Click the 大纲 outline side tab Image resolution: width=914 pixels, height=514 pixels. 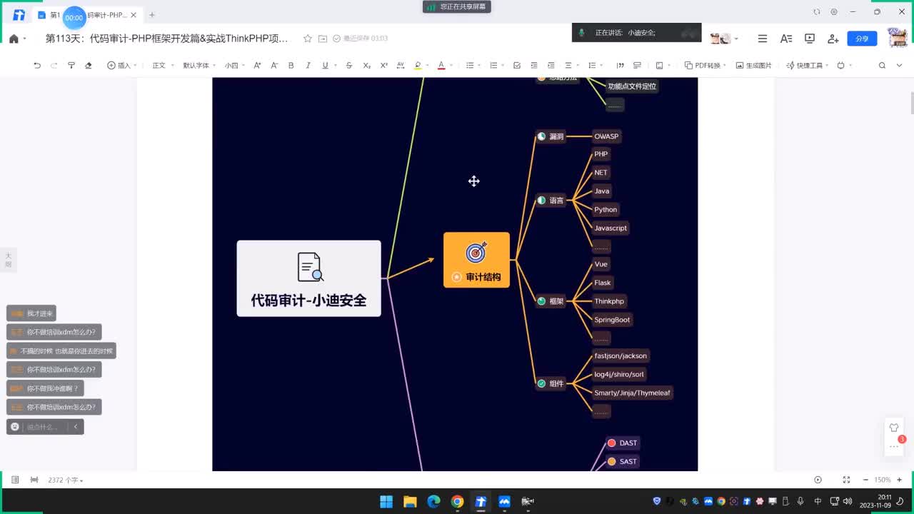click(9, 260)
